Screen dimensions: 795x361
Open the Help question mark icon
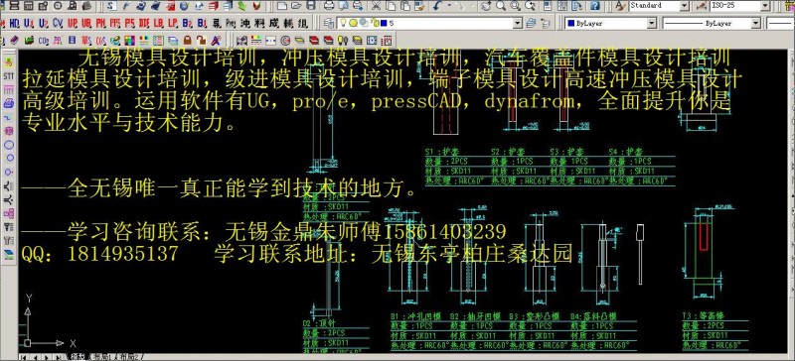click(595, 6)
